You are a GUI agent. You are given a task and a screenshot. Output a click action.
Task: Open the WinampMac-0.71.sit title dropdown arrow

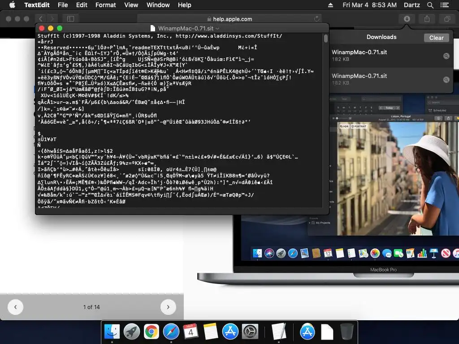tap(217, 29)
